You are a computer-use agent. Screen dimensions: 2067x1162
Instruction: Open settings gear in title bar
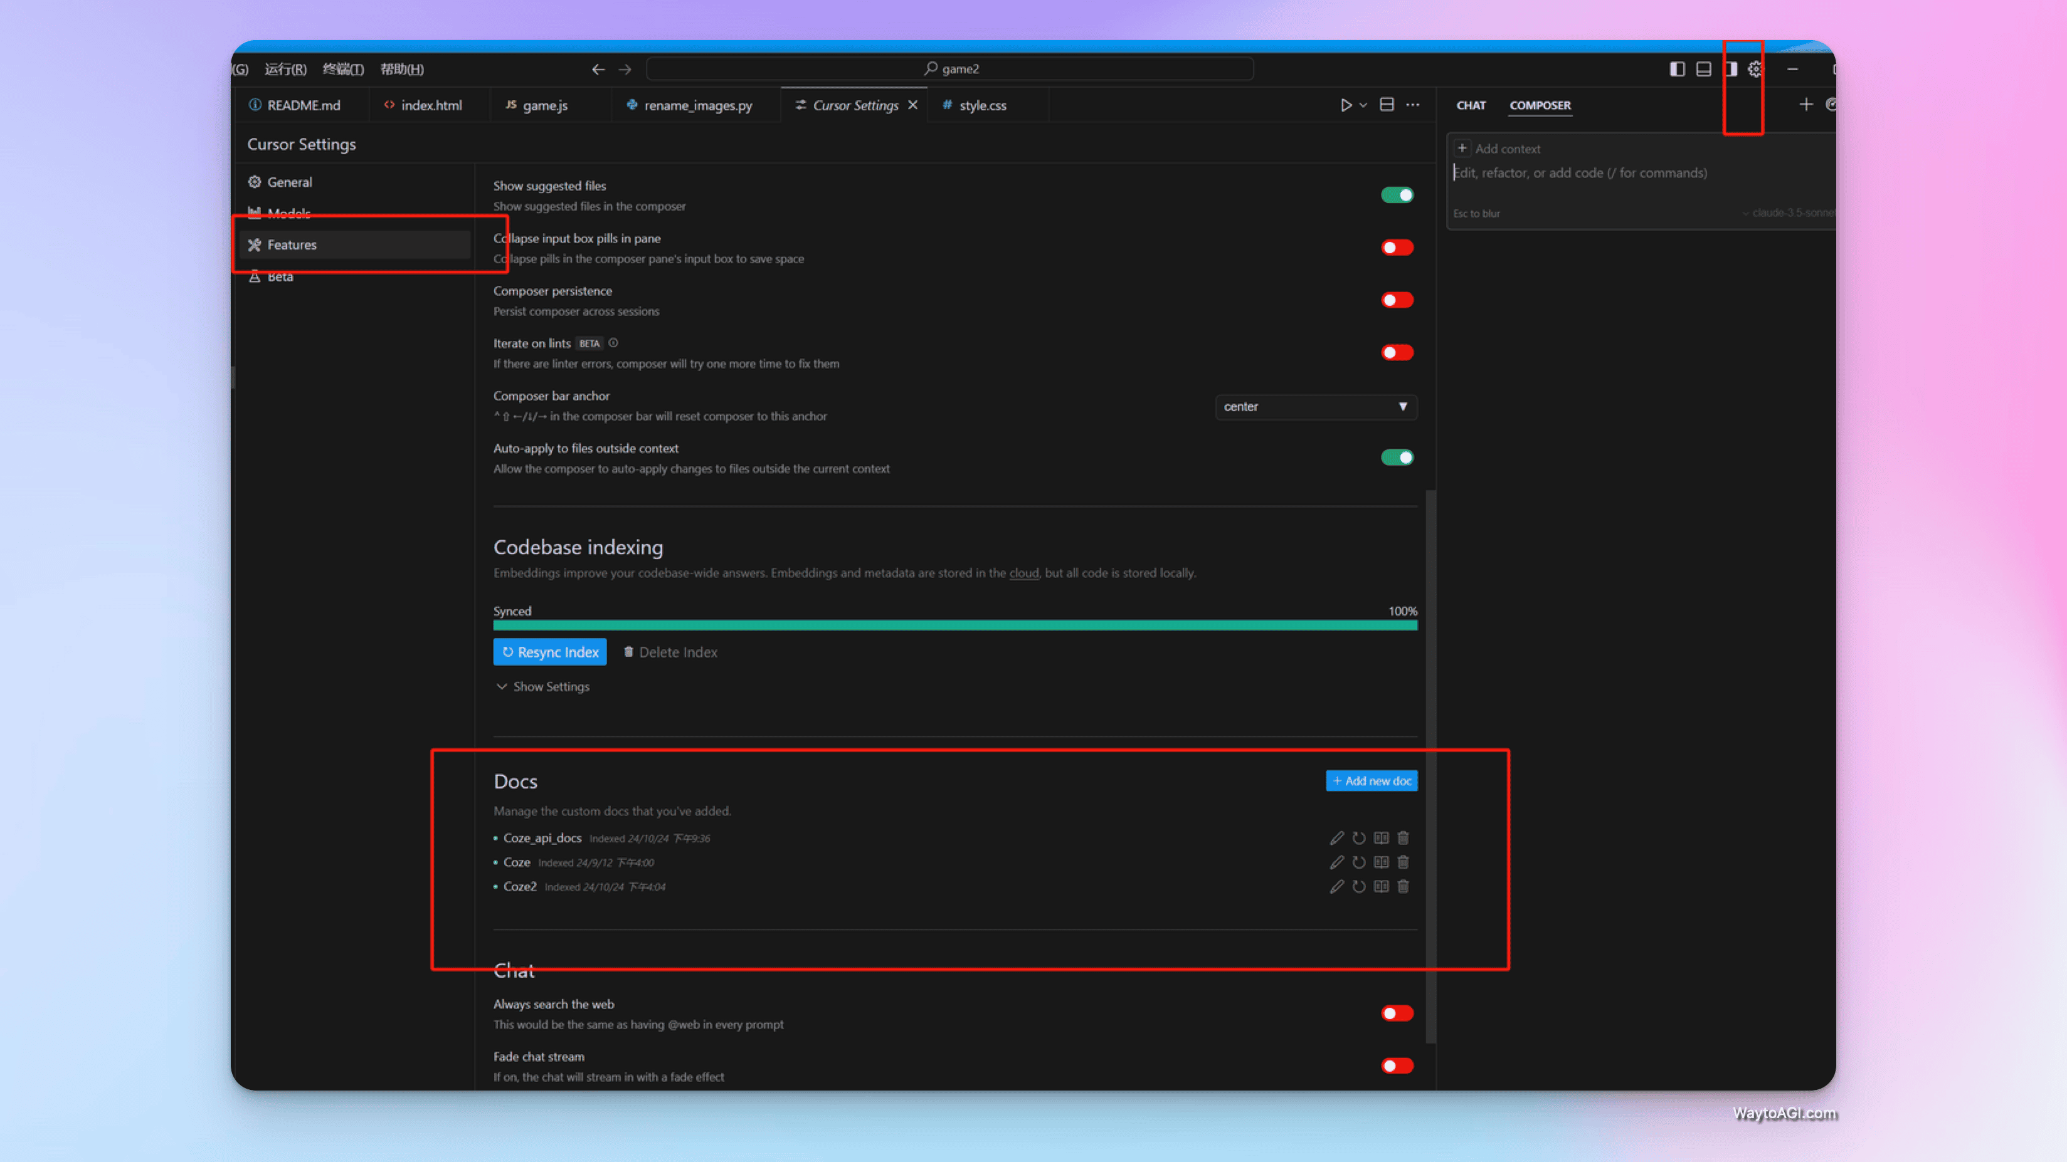coord(1756,69)
